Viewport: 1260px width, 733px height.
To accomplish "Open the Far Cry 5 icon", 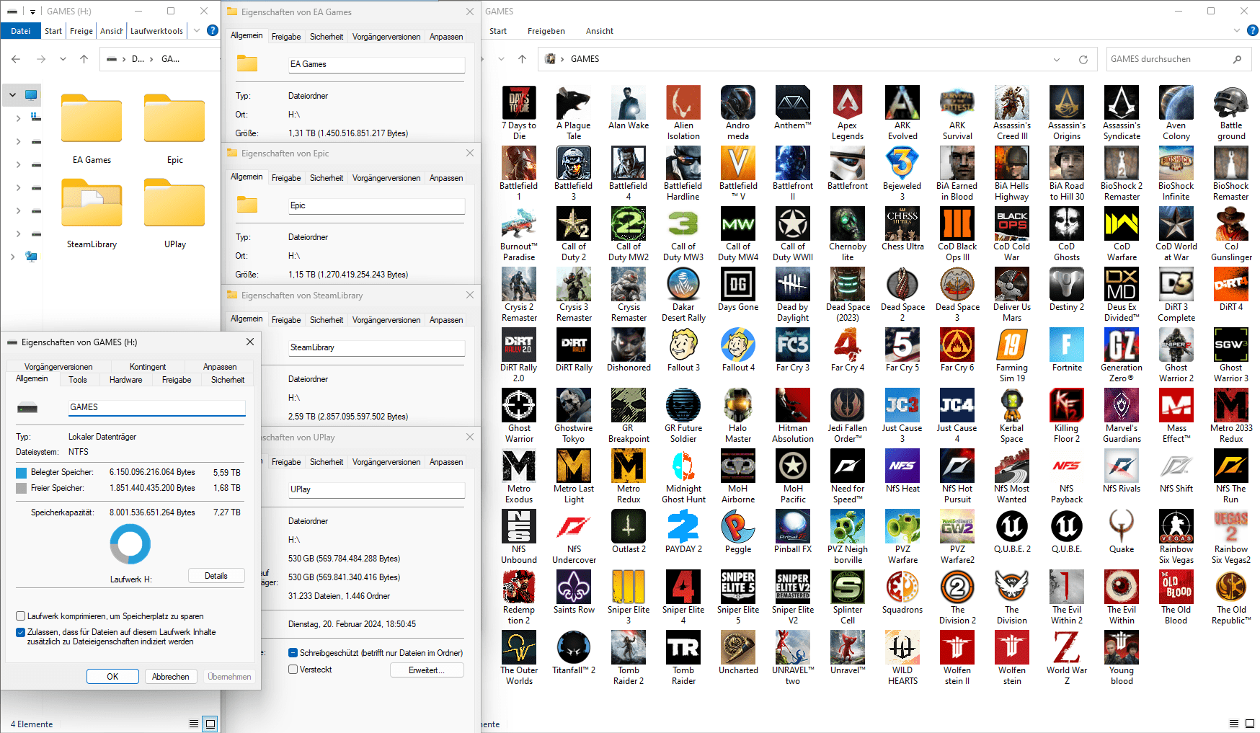I will pyautogui.click(x=902, y=350).
